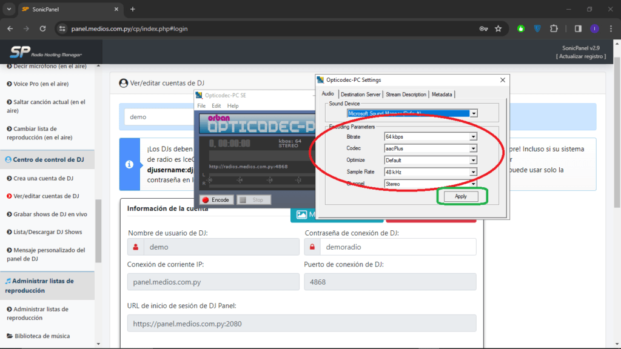The height and width of the screenshot is (349, 621).
Task: Go back to the previous page
Action: click(x=10, y=28)
